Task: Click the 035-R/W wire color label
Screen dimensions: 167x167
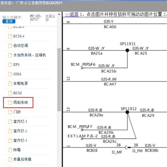Action: (x=109, y=79)
